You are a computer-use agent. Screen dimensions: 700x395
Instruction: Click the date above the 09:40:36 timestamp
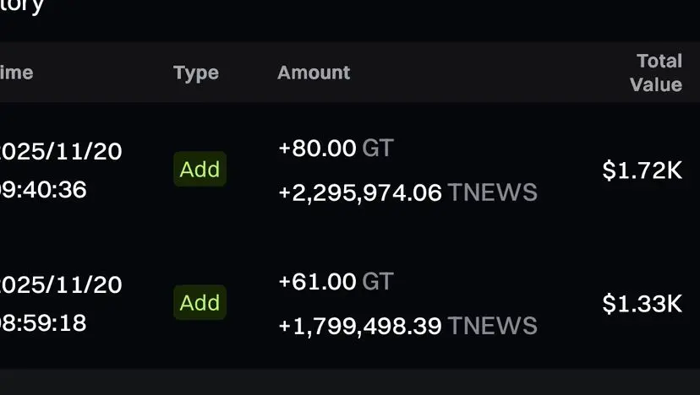[61, 152]
